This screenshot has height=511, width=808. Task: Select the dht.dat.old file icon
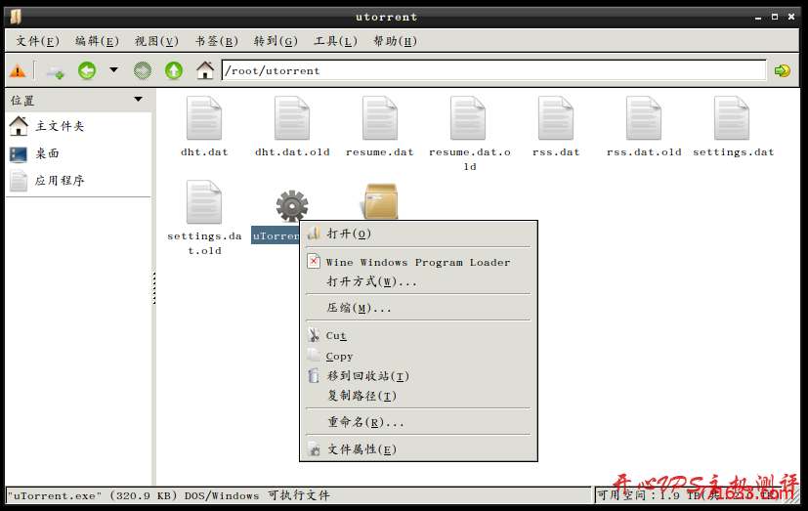tap(292, 118)
